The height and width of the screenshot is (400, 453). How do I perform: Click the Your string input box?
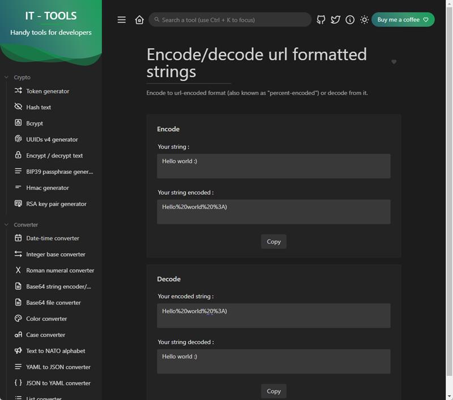pos(273,166)
